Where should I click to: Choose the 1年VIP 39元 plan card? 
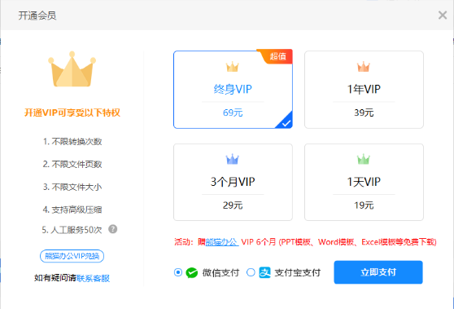tap(364, 90)
